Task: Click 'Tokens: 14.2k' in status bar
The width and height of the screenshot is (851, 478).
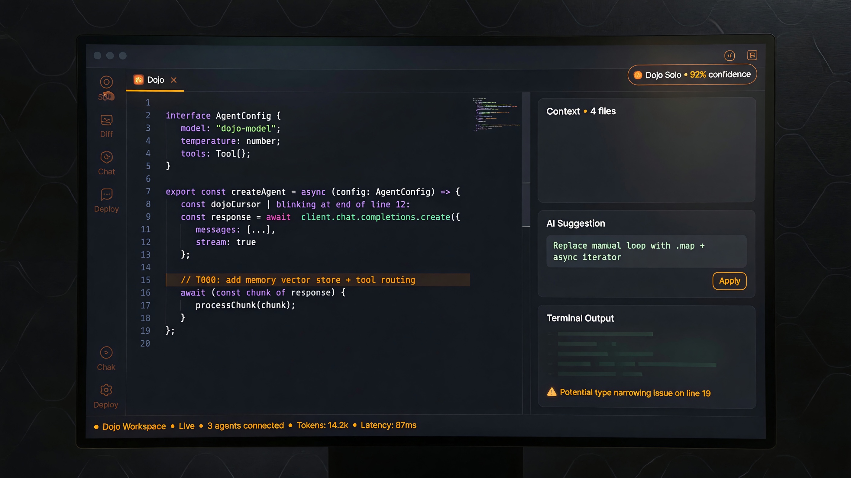Action: click(322, 425)
